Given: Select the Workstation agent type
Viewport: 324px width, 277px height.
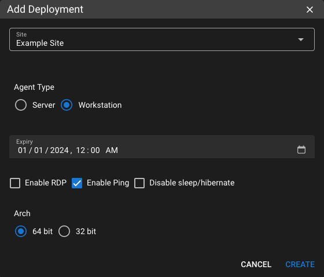Looking at the screenshot, I should 67,105.
